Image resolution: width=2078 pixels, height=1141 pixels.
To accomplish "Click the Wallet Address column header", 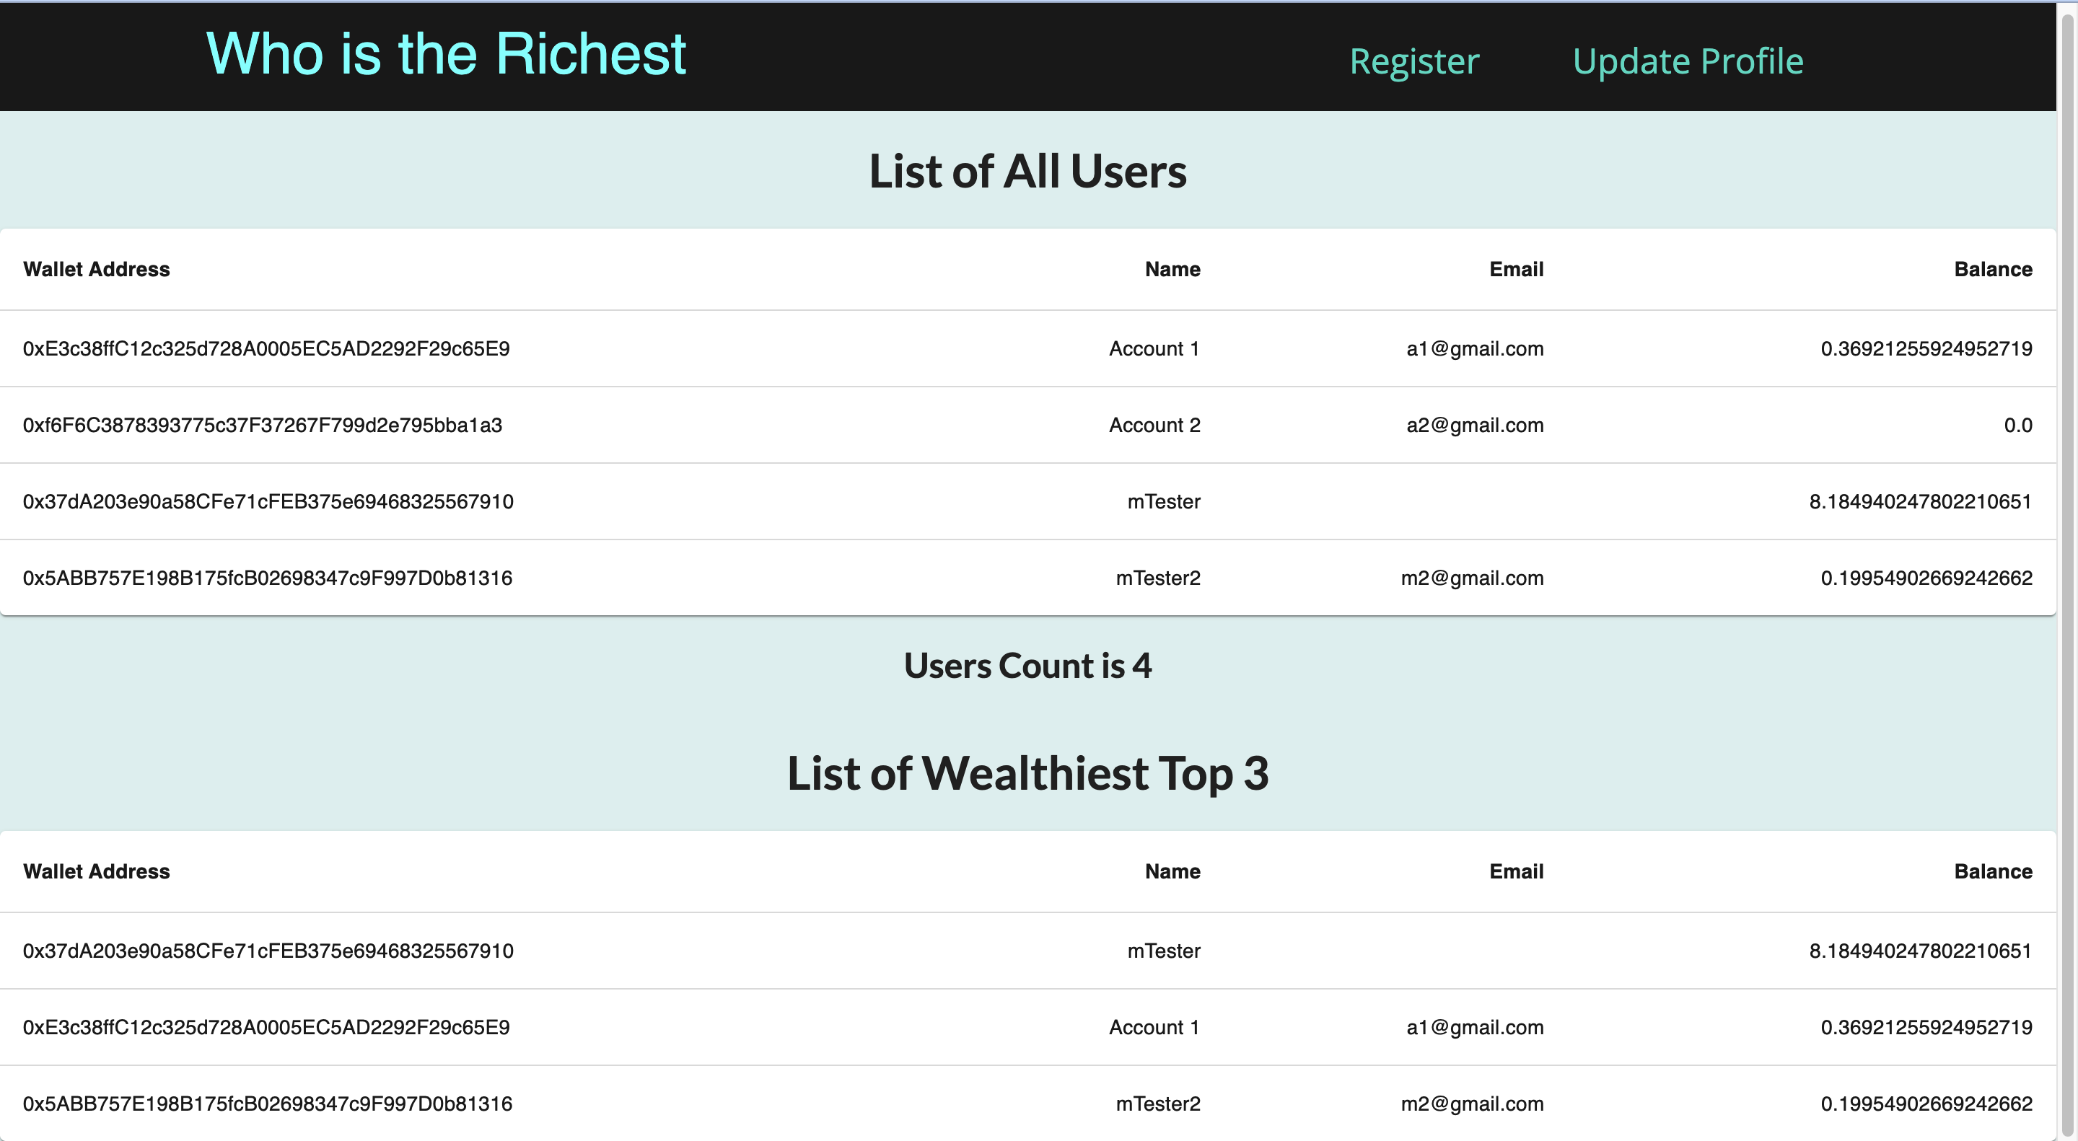I will click(96, 269).
